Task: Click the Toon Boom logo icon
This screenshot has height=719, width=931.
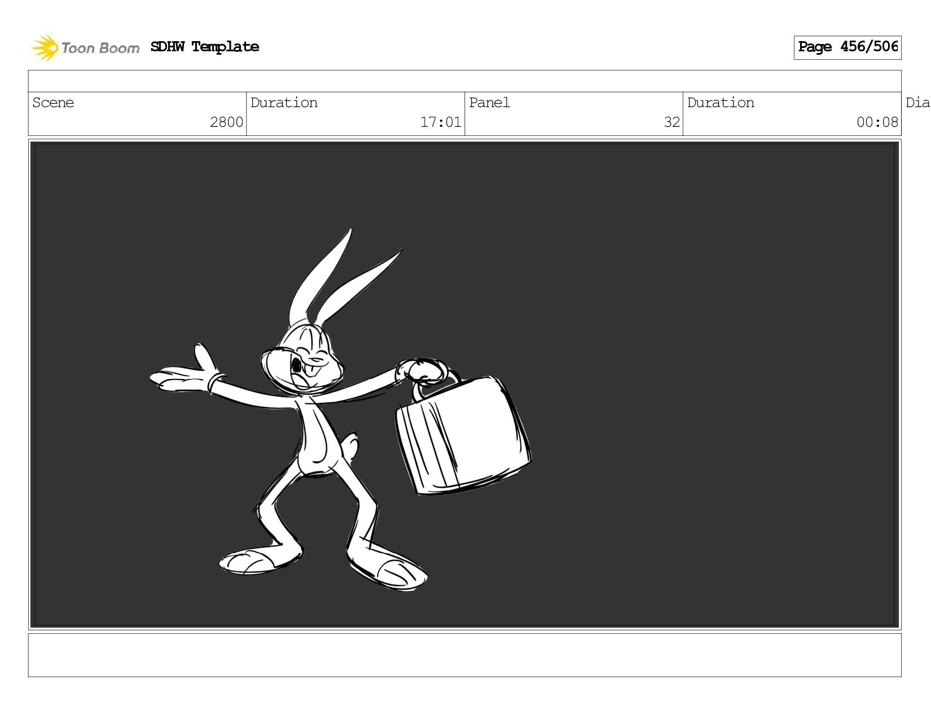Action: coord(45,47)
